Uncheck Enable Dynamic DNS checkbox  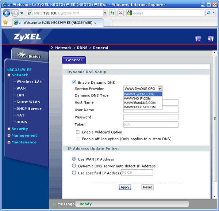pyautogui.click(x=74, y=82)
